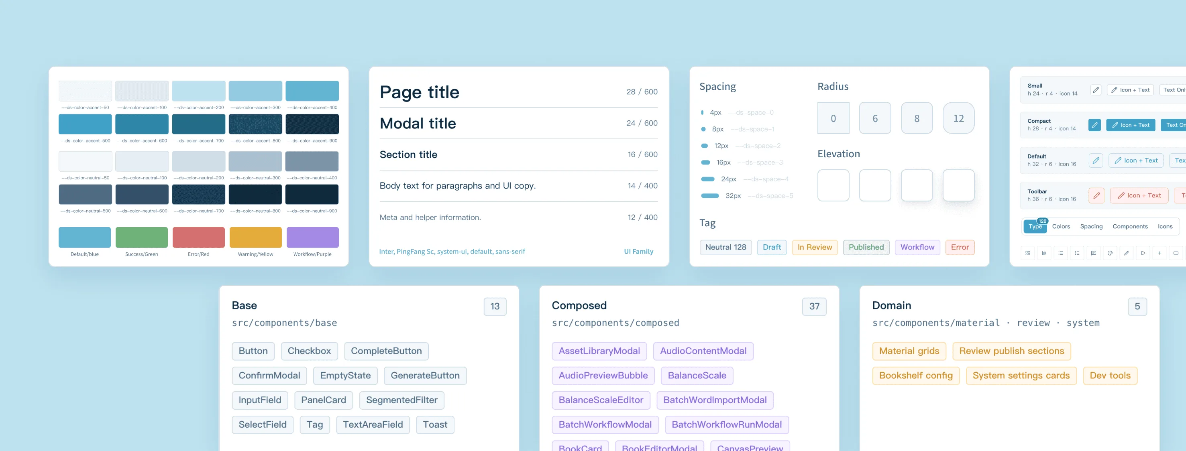This screenshot has height=451, width=1186.
Task: Click the Compact Icon + Text button
Action: click(1131, 125)
